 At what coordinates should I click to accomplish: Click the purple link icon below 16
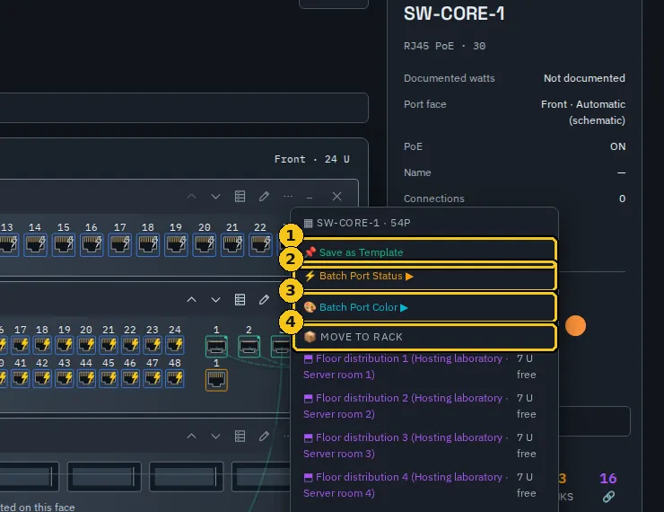tap(608, 497)
